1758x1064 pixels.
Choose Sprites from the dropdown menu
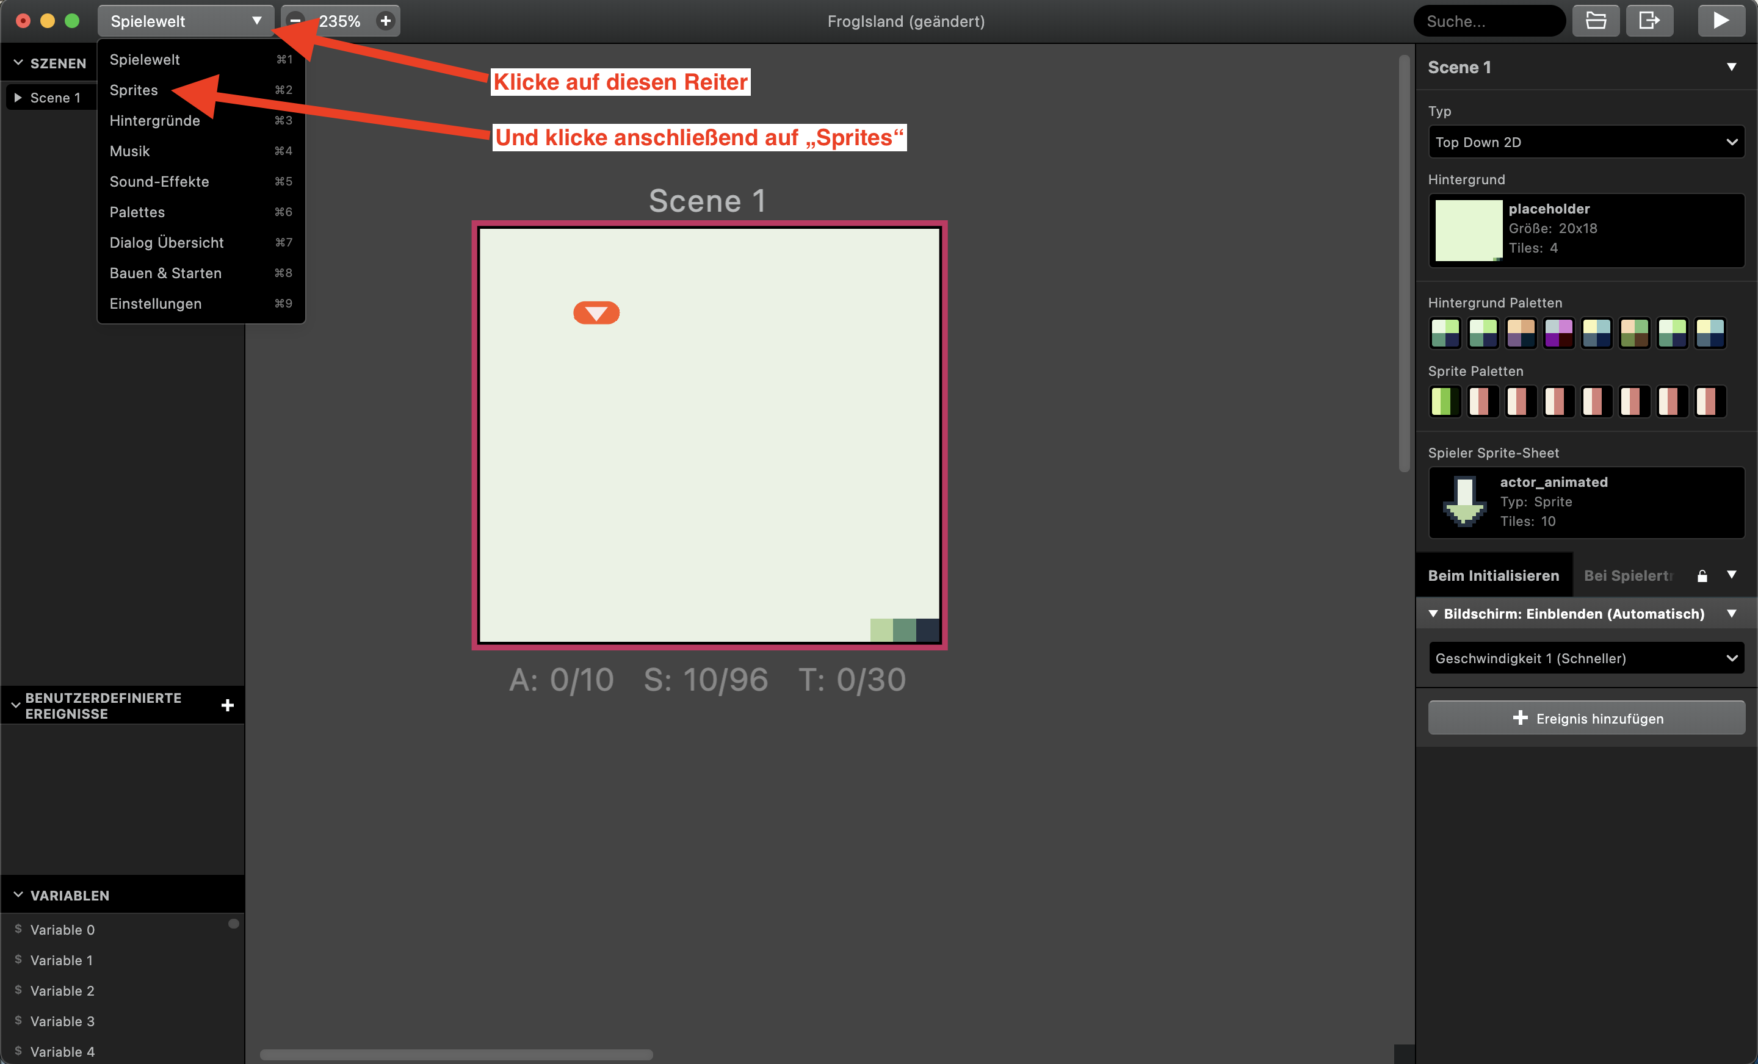[x=134, y=90]
